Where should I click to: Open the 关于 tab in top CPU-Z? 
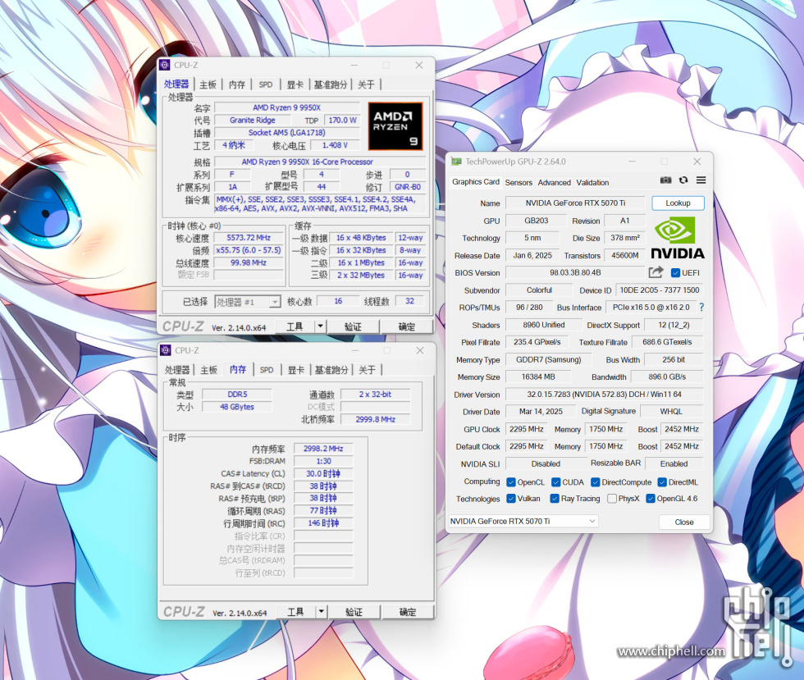pyautogui.click(x=366, y=84)
